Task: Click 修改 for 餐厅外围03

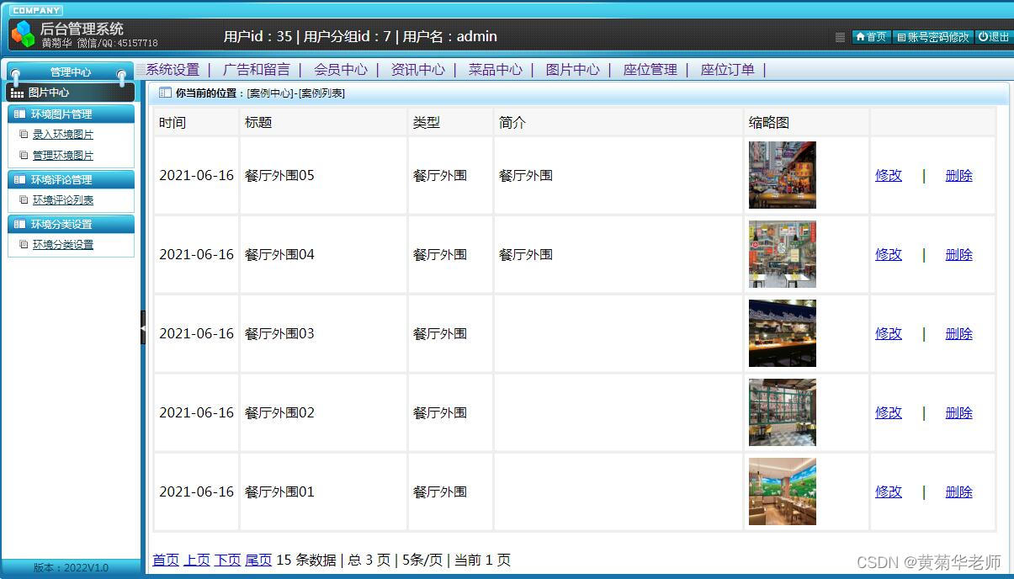Action: (x=889, y=333)
